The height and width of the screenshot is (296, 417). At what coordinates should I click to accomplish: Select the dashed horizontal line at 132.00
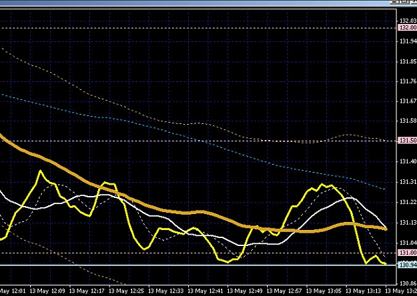pos(198,28)
